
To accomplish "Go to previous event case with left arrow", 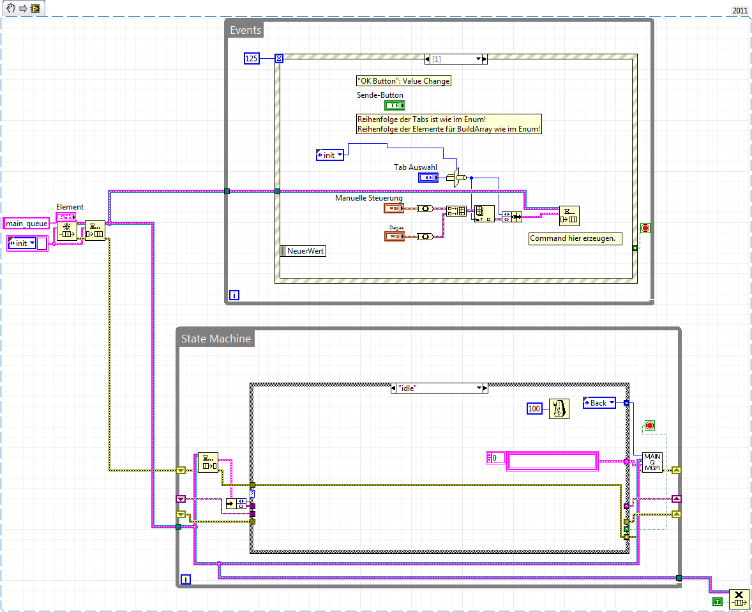I will 427,59.
